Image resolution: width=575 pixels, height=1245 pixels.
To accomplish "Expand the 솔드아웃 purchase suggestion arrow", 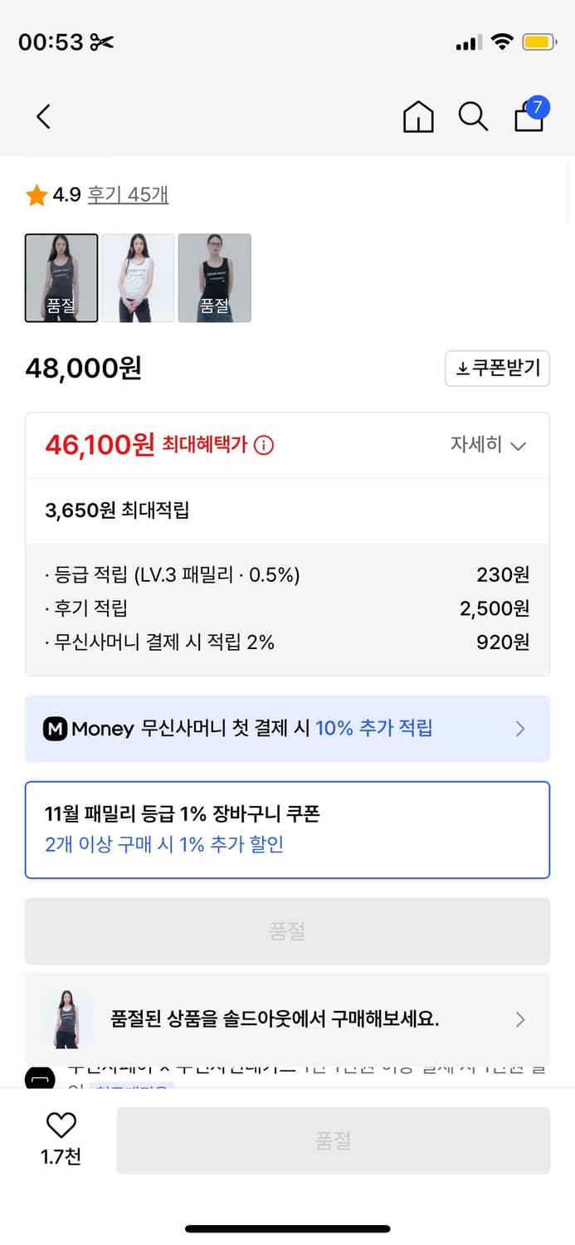I will click(x=520, y=1019).
